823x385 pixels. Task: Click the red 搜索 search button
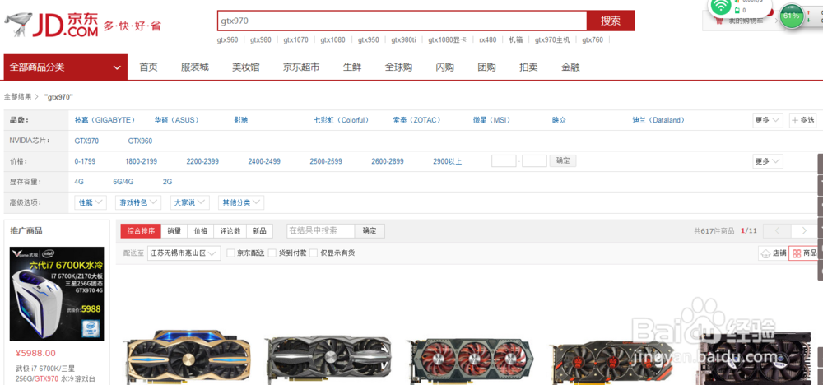point(611,21)
